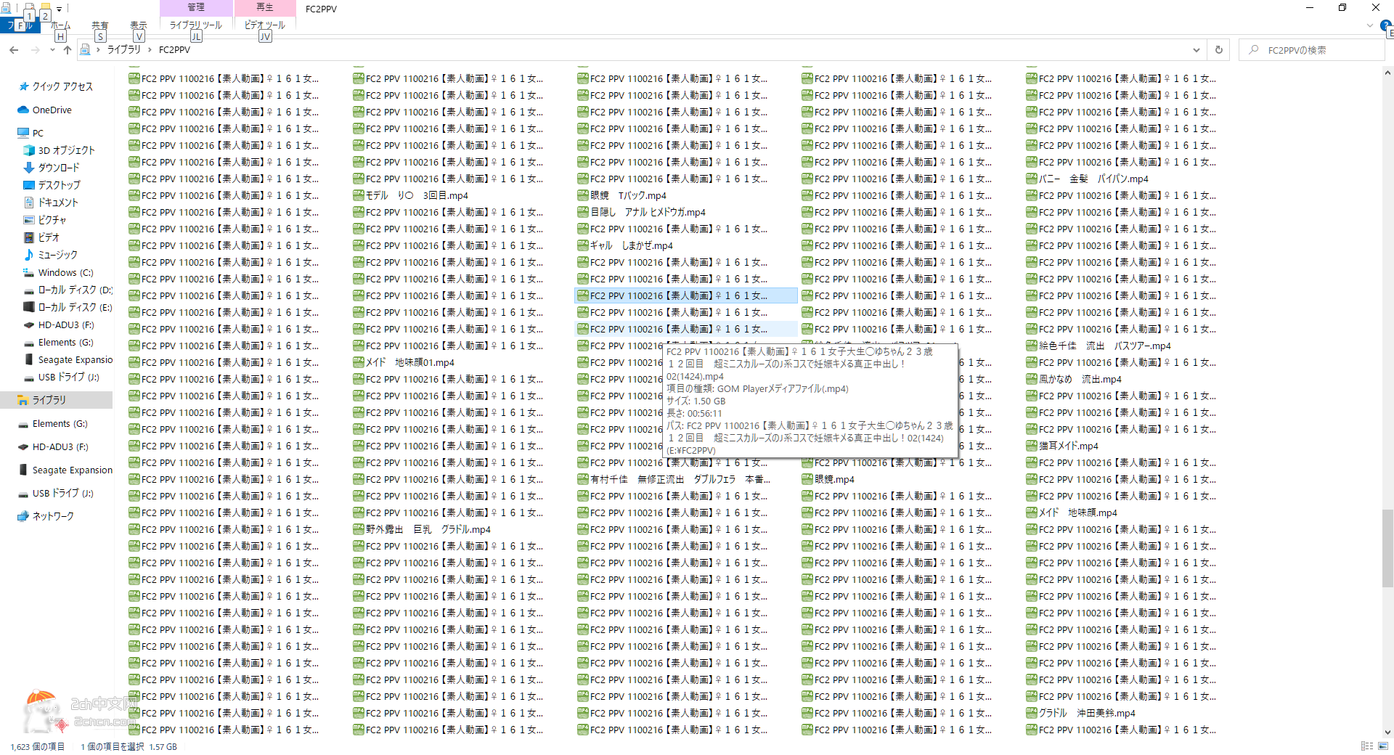Image resolution: width=1394 pixels, height=755 pixels.
Task: Open the Windows (C:) drive
Action: pos(58,273)
